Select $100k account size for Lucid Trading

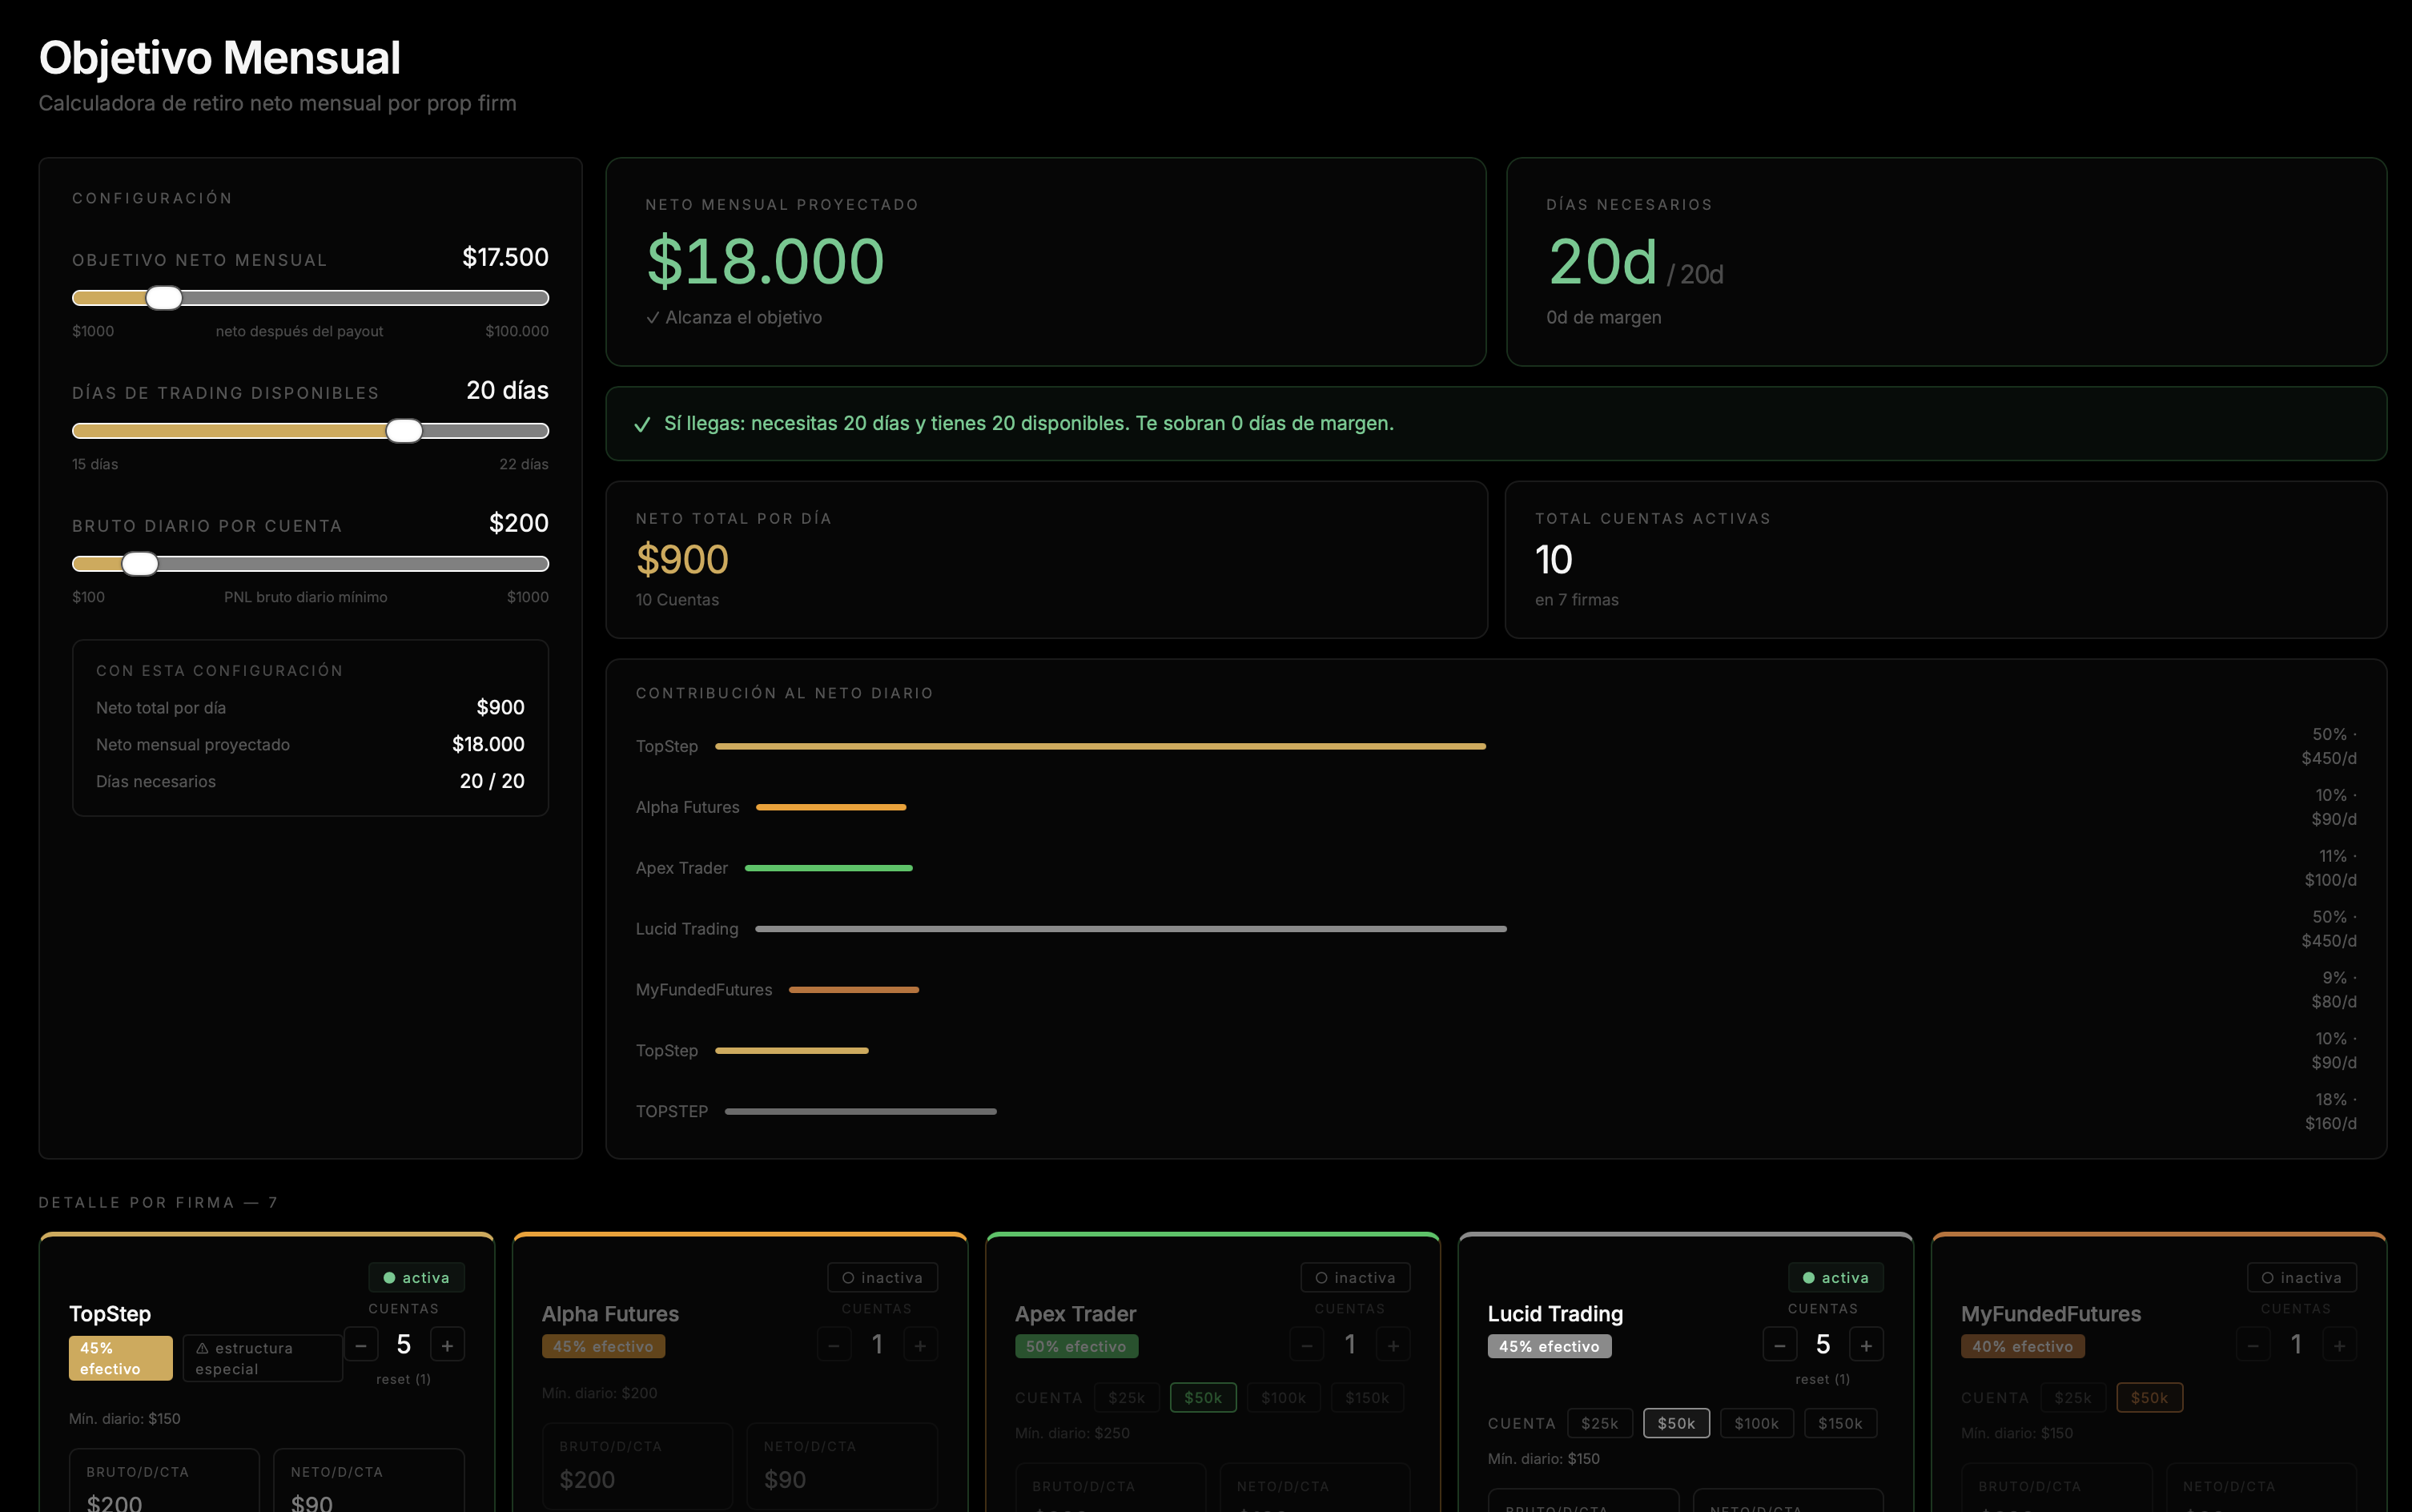click(x=1756, y=1423)
